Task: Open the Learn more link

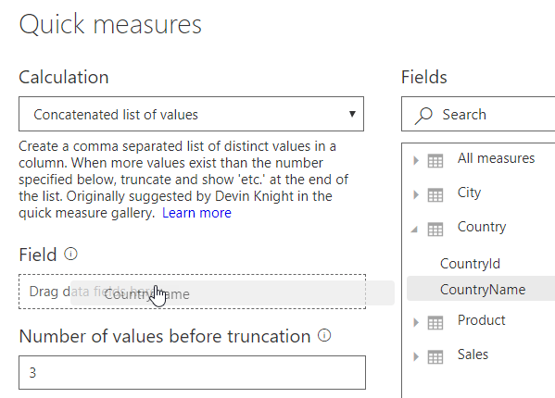Action: (196, 213)
